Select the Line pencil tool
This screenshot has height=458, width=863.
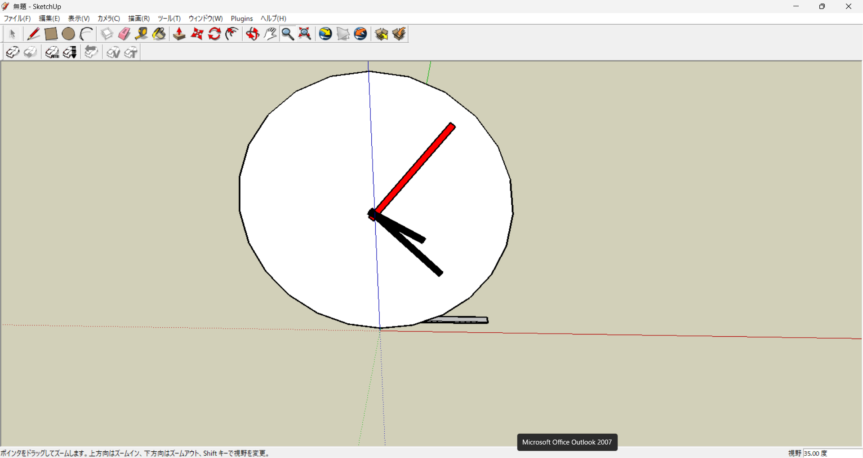tap(33, 34)
